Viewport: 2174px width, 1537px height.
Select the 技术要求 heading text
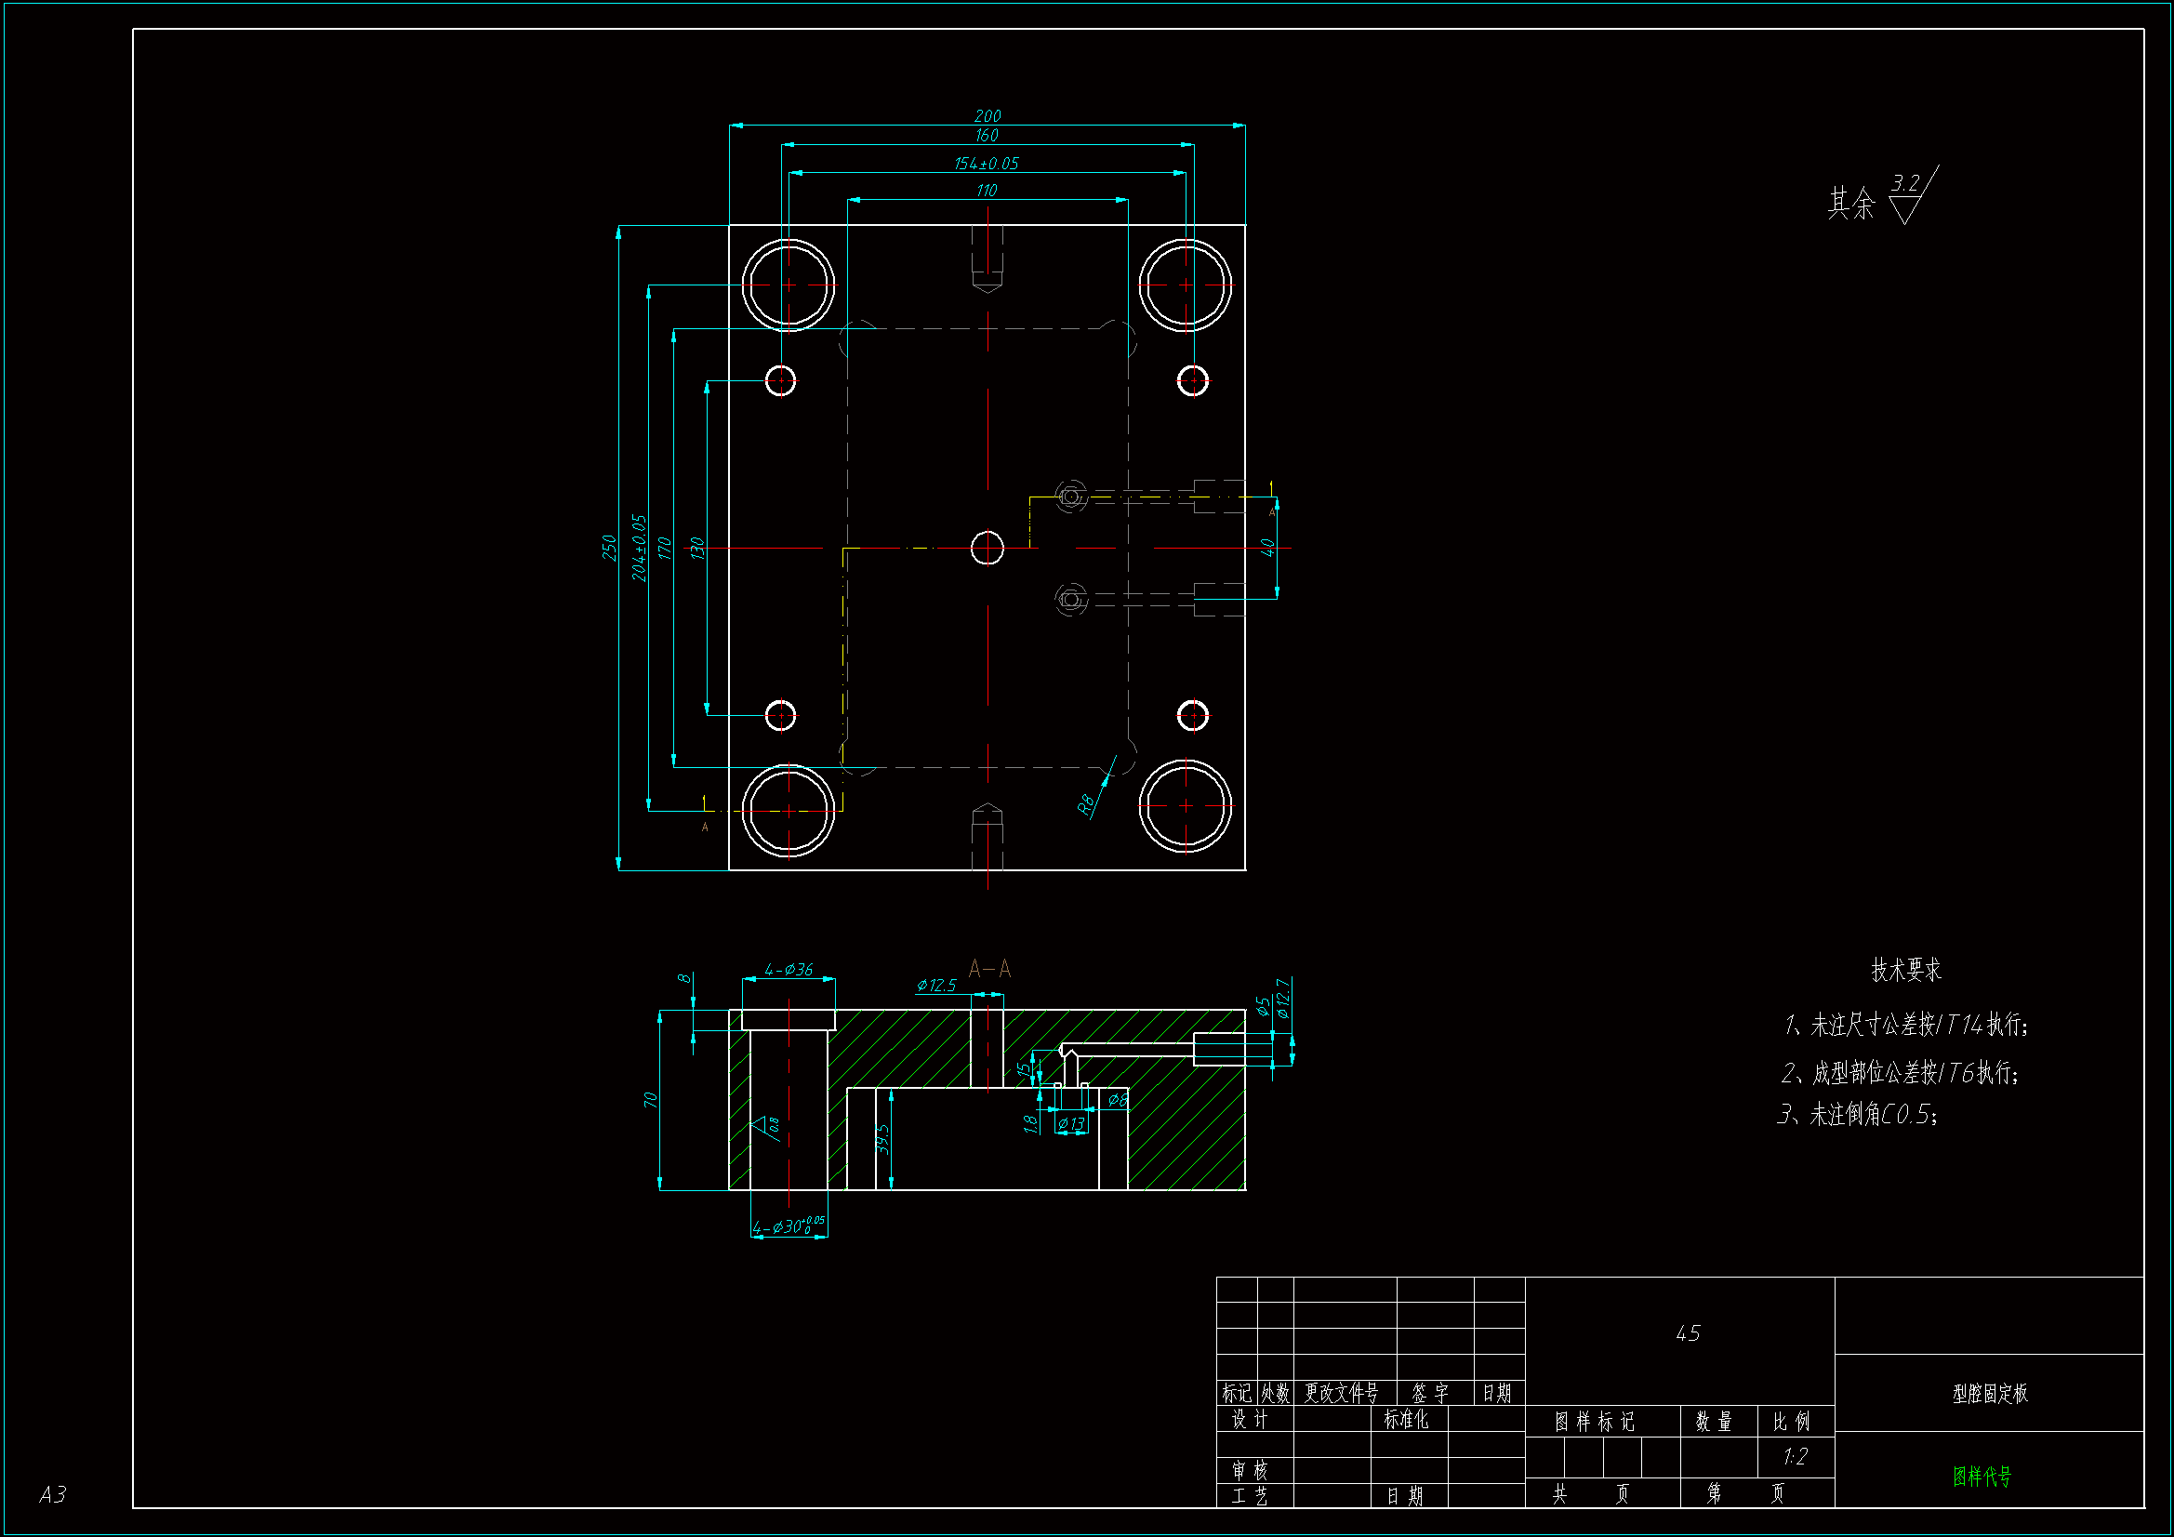(1905, 970)
